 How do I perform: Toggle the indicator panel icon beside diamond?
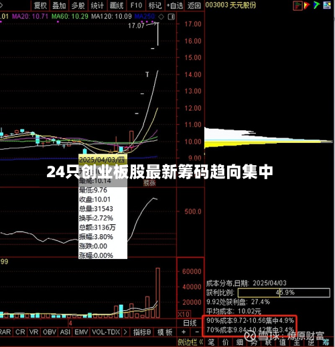[172, 17]
